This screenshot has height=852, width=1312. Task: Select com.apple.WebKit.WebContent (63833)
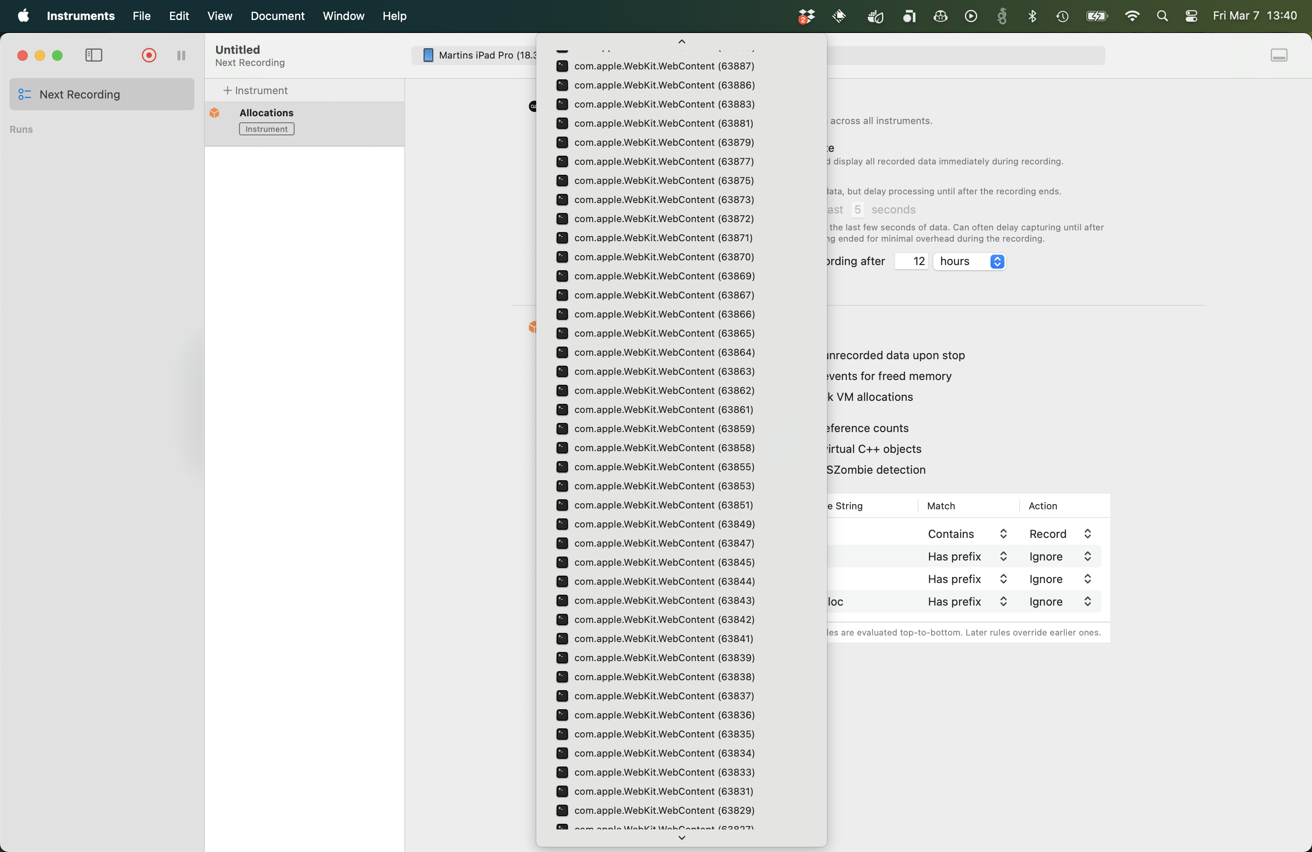681,772
